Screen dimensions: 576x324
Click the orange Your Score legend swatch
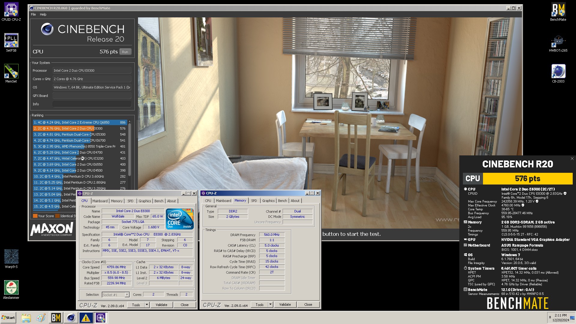coord(35,216)
